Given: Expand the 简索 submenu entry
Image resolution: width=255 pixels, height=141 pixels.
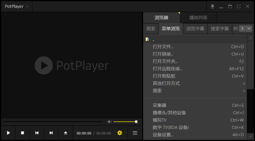Looking at the screenshot, I should point(195,91).
